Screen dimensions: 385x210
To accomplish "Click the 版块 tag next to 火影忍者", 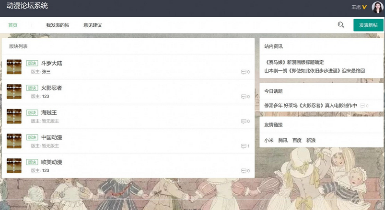I will coord(32,88).
